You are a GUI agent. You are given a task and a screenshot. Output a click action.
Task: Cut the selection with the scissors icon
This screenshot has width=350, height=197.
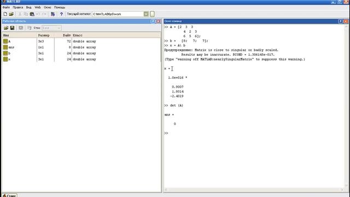20,14
